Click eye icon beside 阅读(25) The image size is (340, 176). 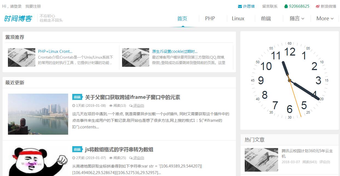pos(111,158)
